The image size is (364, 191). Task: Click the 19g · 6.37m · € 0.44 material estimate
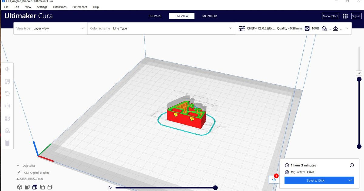click(302, 172)
